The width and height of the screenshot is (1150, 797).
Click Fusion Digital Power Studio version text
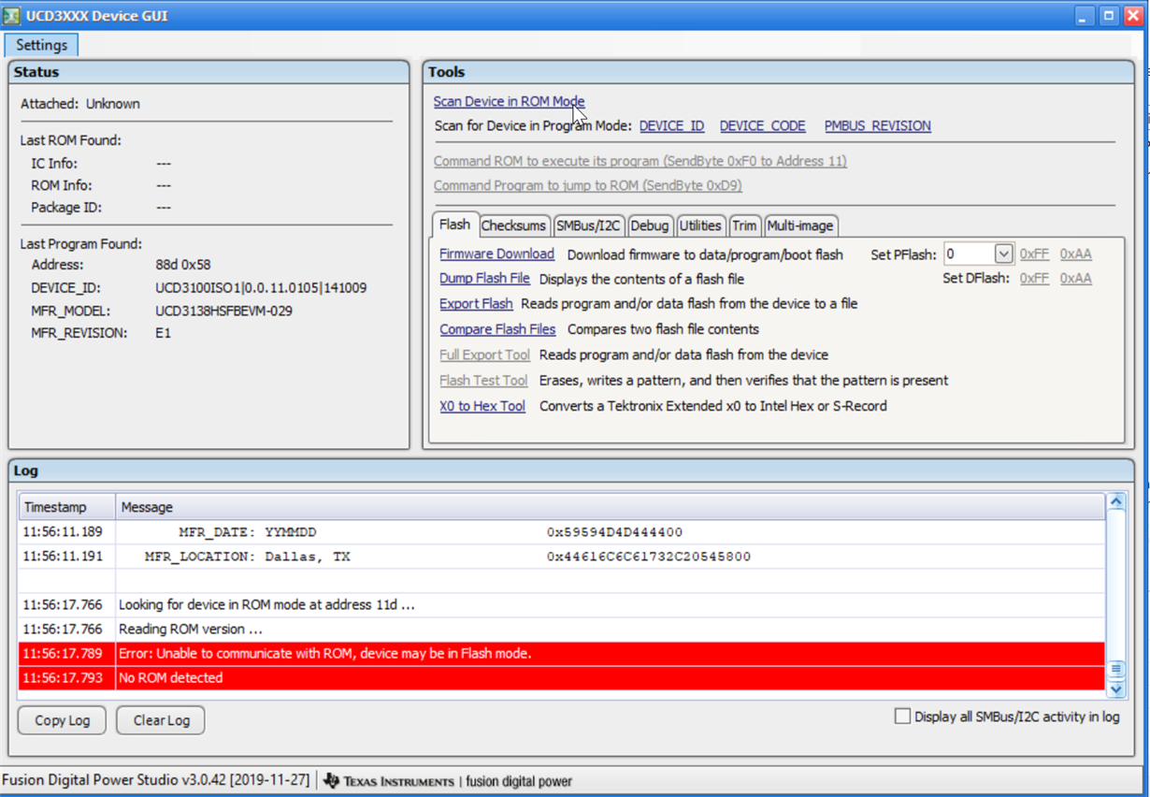[x=157, y=780]
